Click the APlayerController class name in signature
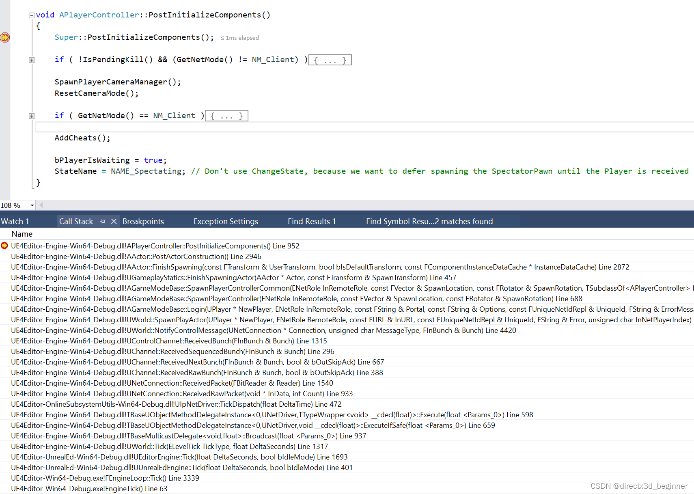The width and height of the screenshot is (694, 494). point(99,15)
